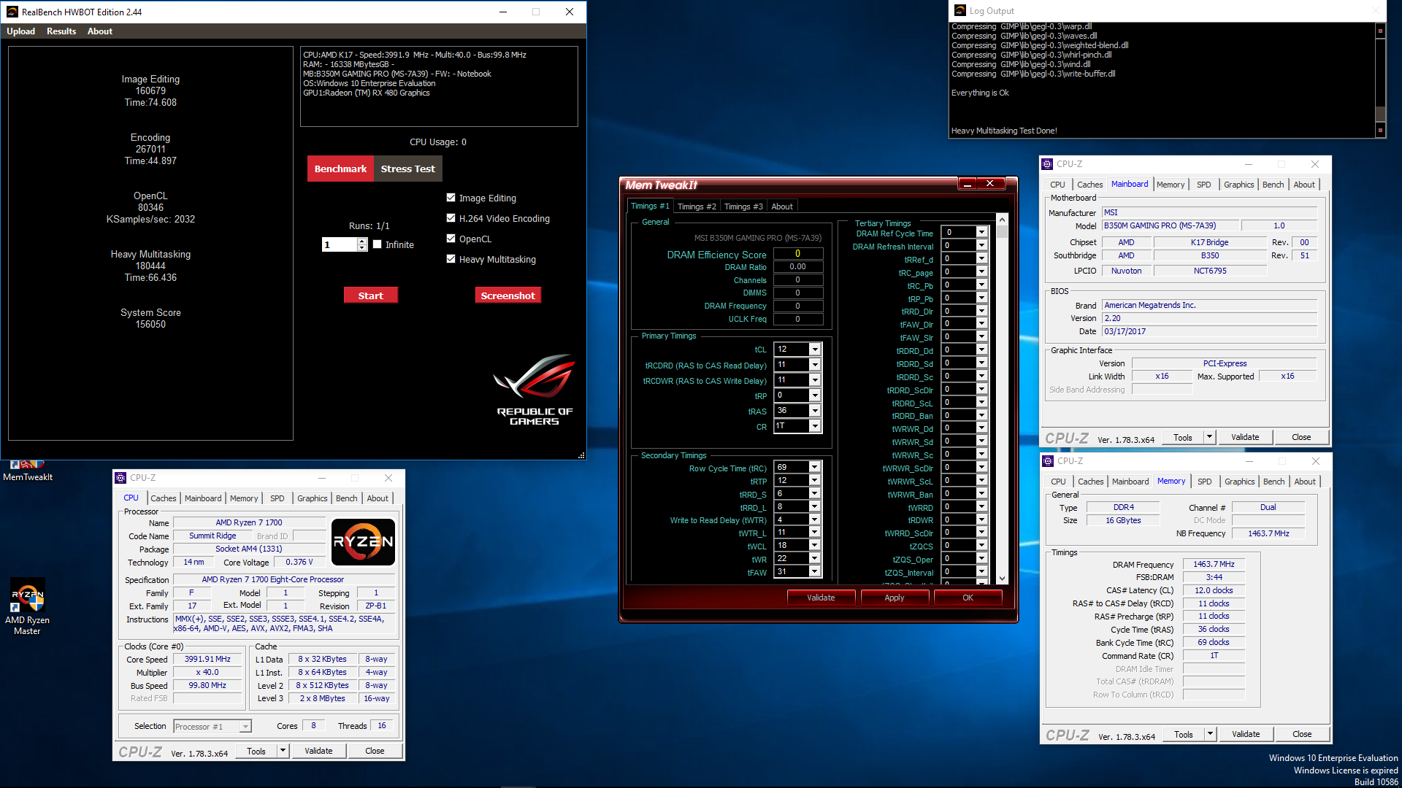
Task: Open the tCL dropdown in MemTweakIt
Action: pyautogui.click(x=815, y=349)
